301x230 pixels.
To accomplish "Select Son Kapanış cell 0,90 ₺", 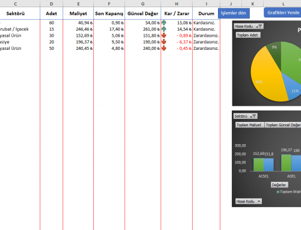I will [x=109, y=23].
